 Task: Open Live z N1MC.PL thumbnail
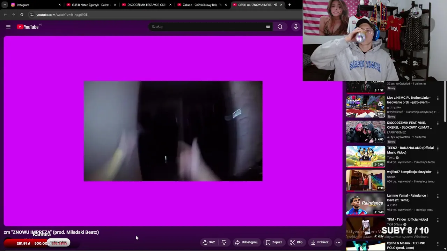tap(366, 106)
